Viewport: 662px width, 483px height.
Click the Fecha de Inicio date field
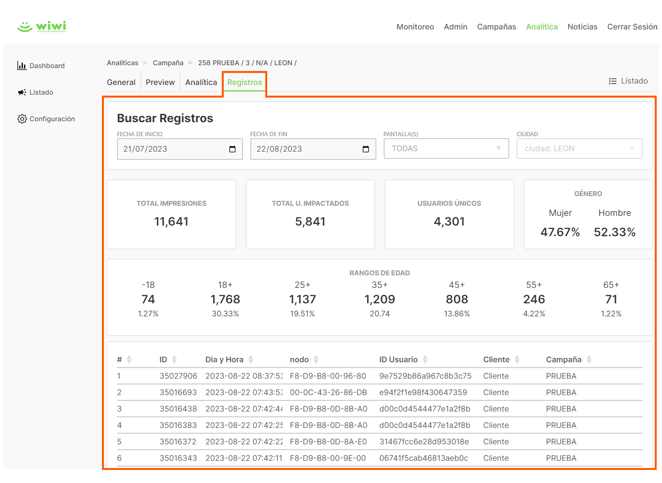(x=180, y=149)
